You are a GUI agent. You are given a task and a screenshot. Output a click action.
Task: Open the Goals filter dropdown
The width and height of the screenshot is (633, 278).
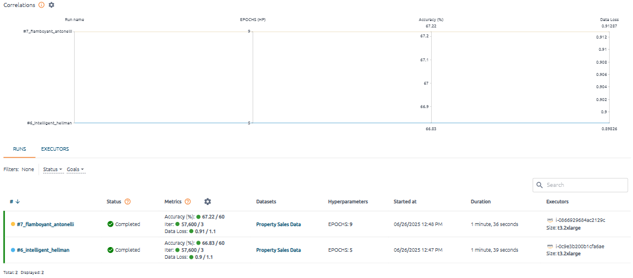point(76,169)
